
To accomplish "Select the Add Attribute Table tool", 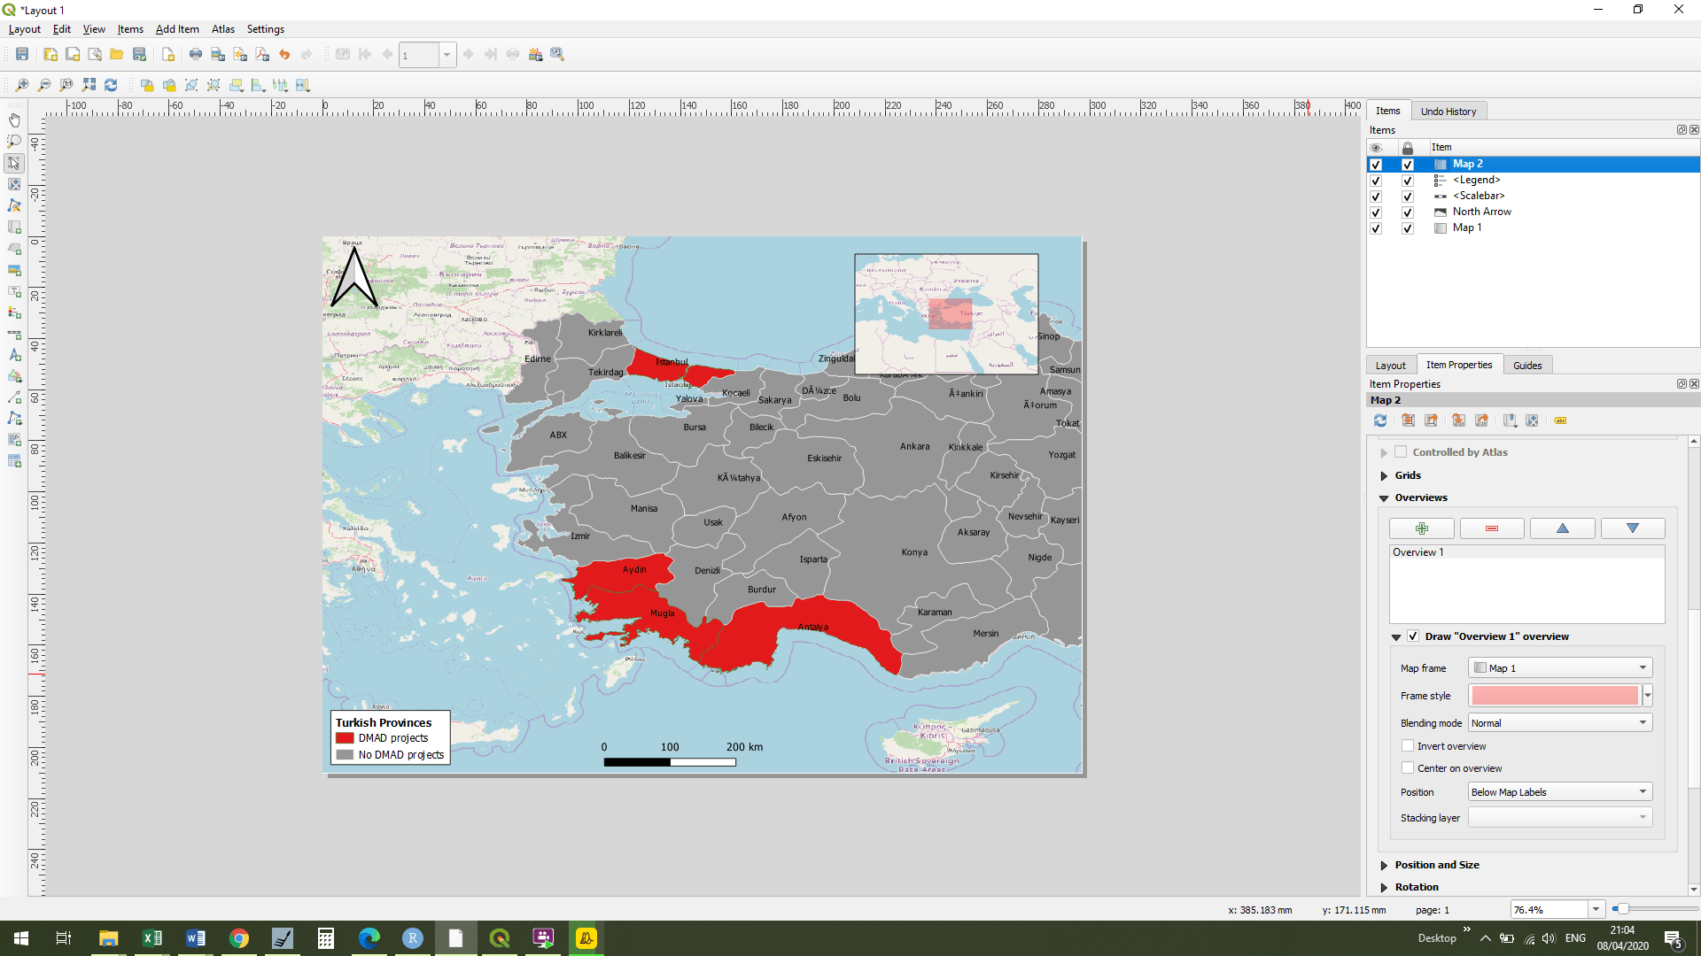I will 14,460.
